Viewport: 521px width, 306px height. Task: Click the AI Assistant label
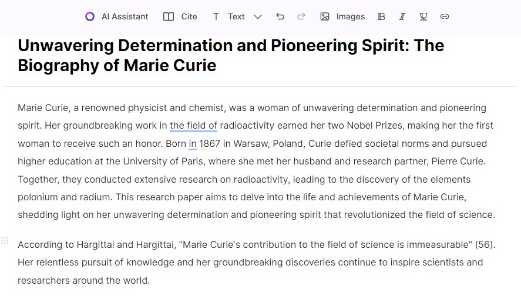pos(125,16)
